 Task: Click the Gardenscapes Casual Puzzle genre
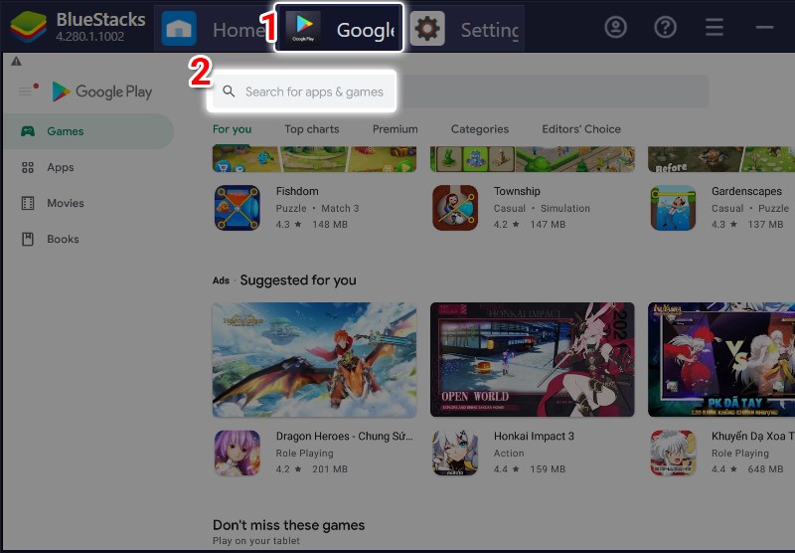[x=750, y=208]
